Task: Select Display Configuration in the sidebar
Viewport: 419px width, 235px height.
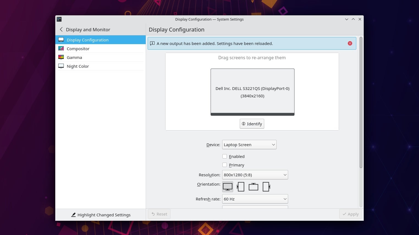Action: pyautogui.click(x=87, y=40)
